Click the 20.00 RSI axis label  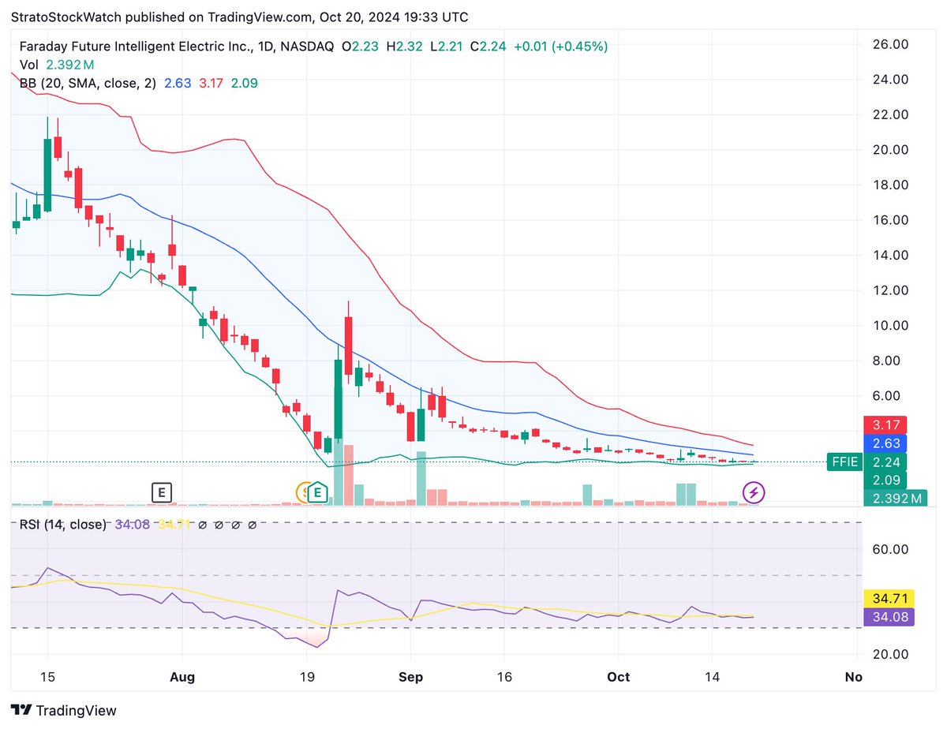pos(890,654)
